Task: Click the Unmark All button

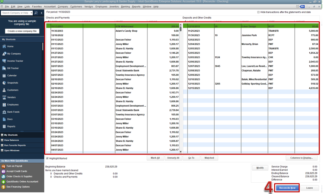Action: pos(173,158)
